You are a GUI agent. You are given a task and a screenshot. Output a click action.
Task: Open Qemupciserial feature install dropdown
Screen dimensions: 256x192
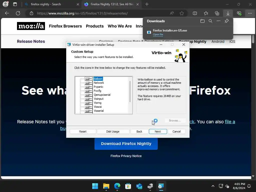tap(88, 95)
